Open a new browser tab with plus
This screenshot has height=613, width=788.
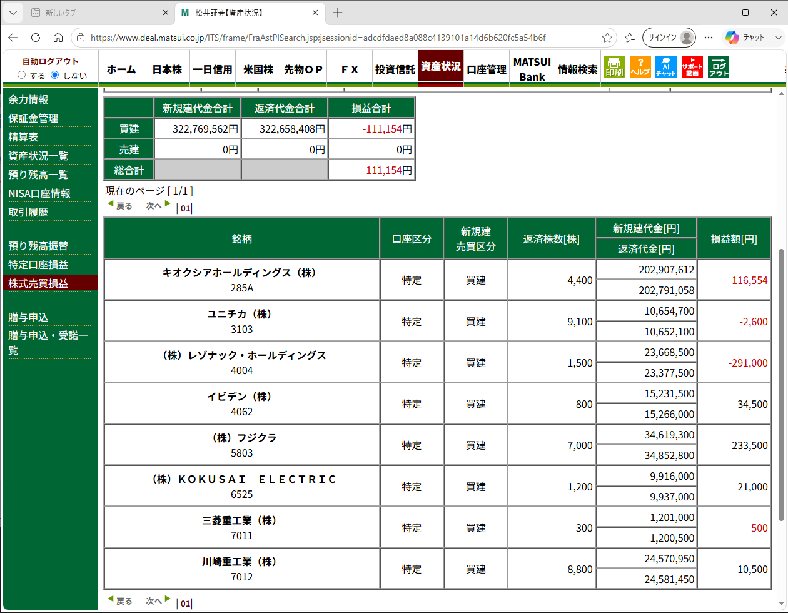pyautogui.click(x=338, y=13)
